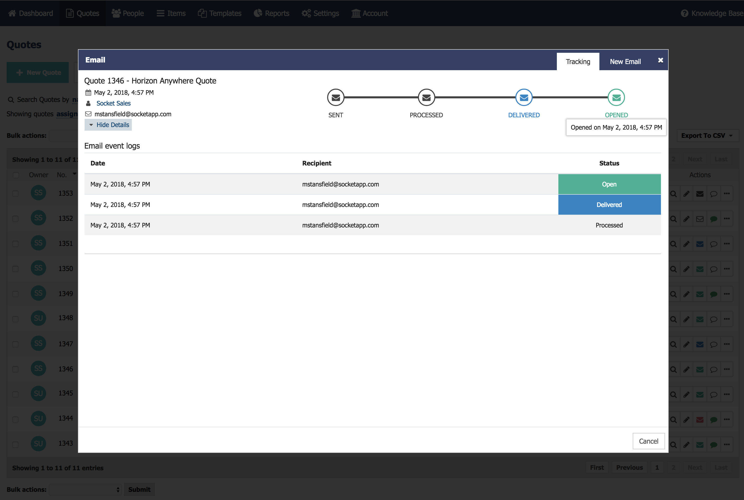The image size is (744, 500).
Task: Click the SU owner avatar for quote 1344
Action: tap(38, 418)
